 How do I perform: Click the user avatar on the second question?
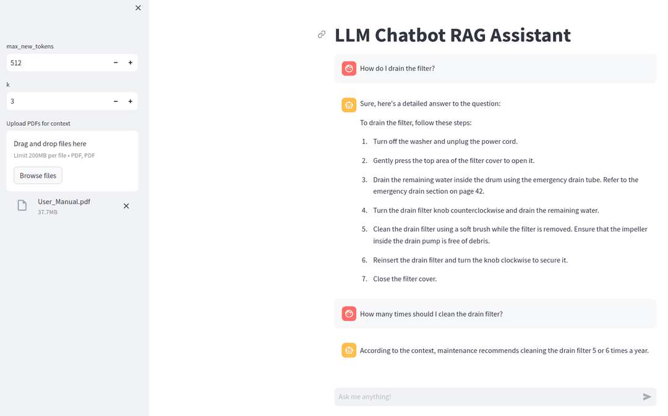pyautogui.click(x=349, y=314)
